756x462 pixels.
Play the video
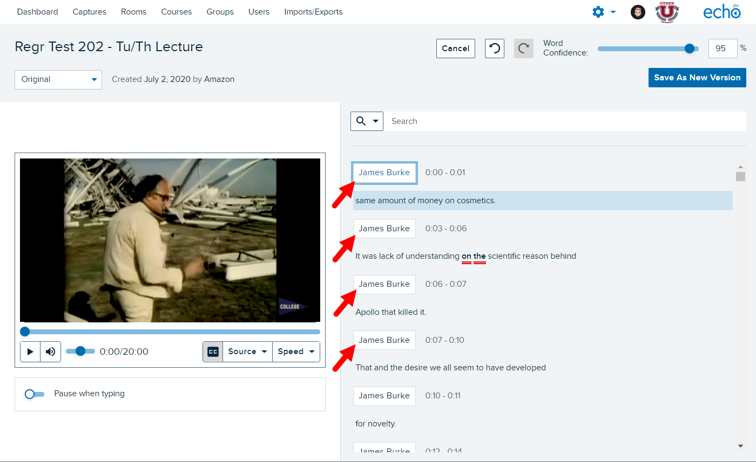tap(30, 351)
